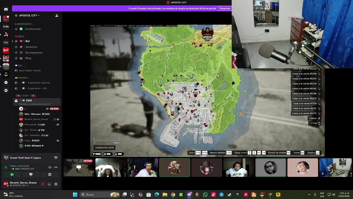The height and width of the screenshot is (199, 353).
Task: Toggle Casa a la venta #9075 map marker
Action: coord(306,114)
